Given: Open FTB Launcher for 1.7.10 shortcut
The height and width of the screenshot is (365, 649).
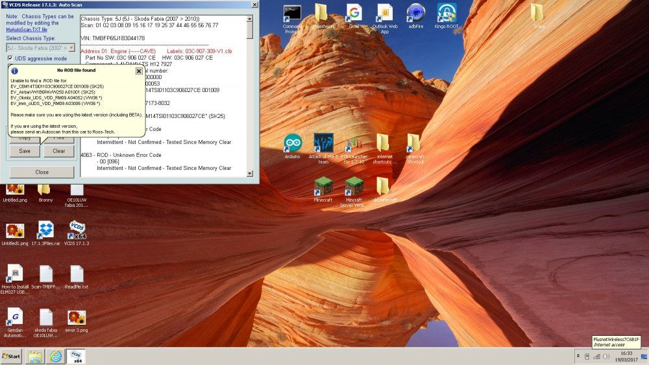Looking at the screenshot, I should click(x=354, y=149).
